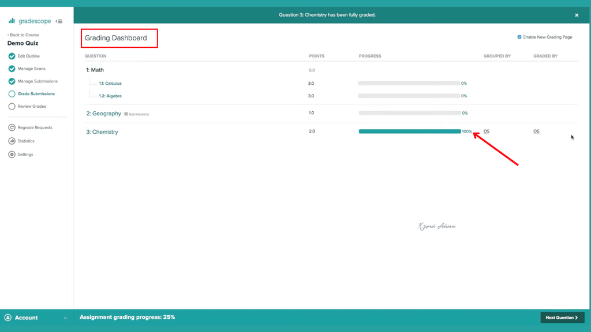This screenshot has height=332, width=591.
Task: Click the PROGRESS column header
Action: (370, 56)
